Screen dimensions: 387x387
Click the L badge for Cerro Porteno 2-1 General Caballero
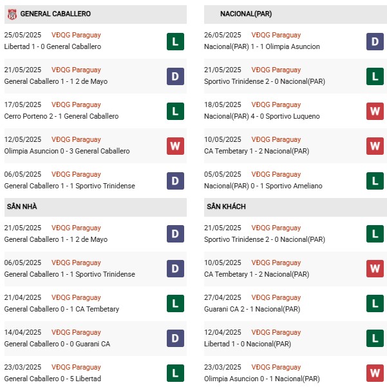pyautogui.click(x=175, y=111)
